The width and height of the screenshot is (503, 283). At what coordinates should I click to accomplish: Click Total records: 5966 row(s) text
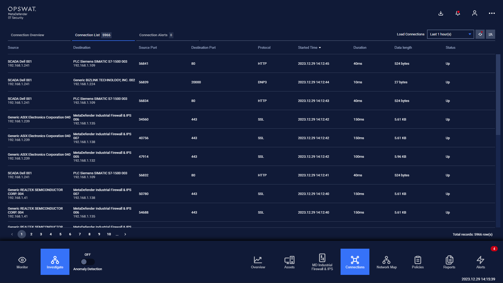tap(472, 235)
